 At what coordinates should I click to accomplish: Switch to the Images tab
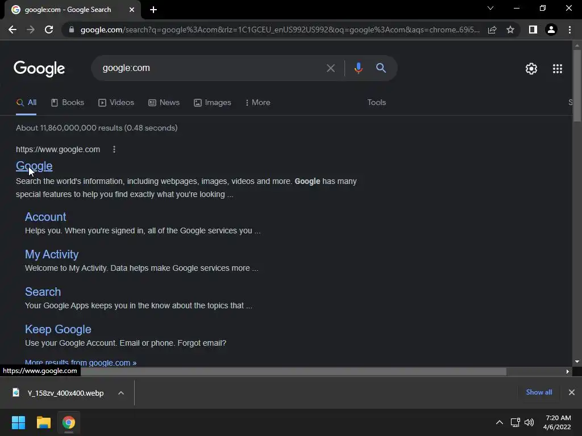213,103
